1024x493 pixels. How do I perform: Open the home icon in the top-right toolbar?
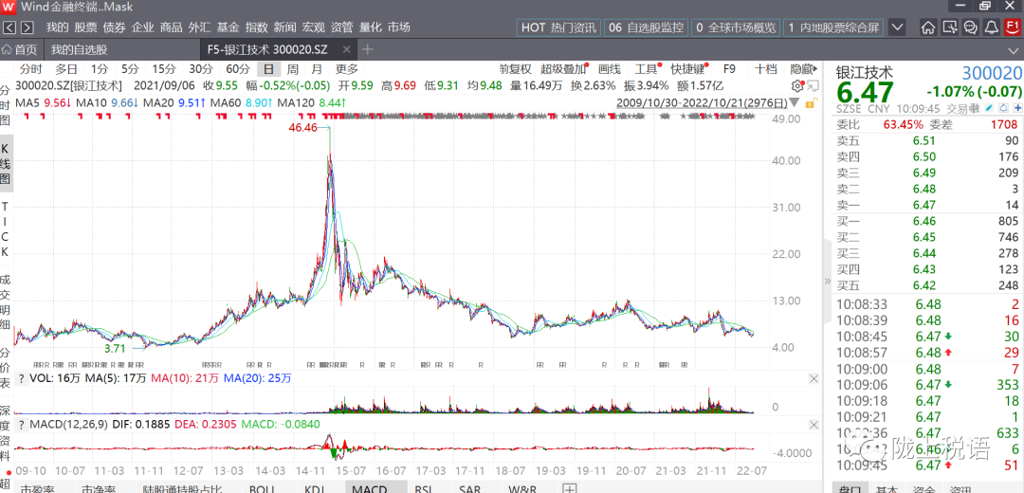point(928,27)
